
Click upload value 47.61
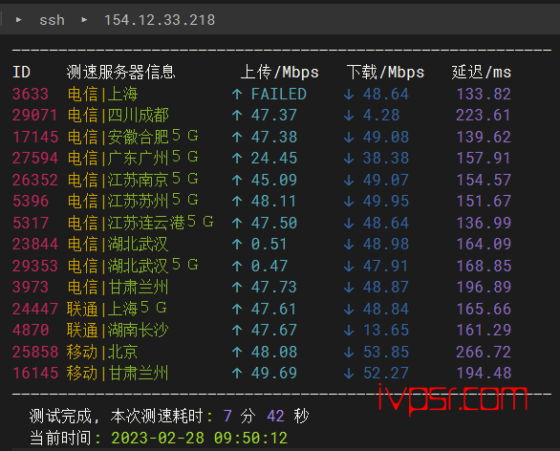click(x=273, y=310)
